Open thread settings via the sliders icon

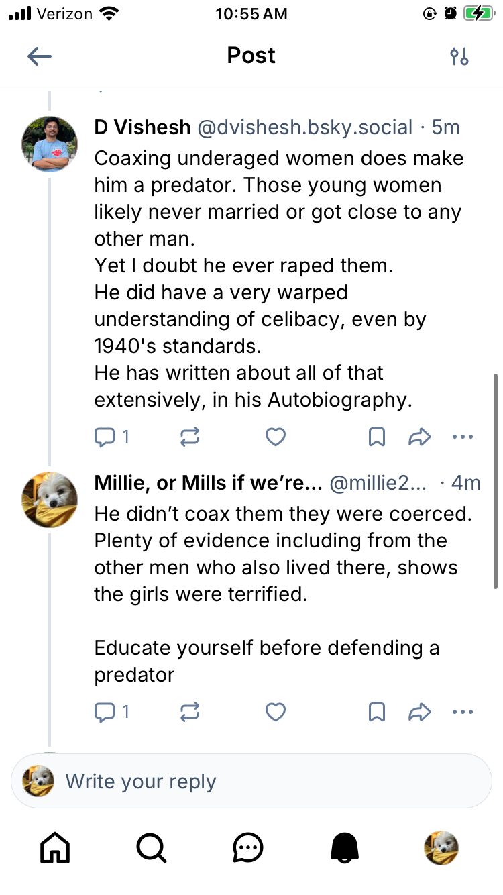[459, 56]
